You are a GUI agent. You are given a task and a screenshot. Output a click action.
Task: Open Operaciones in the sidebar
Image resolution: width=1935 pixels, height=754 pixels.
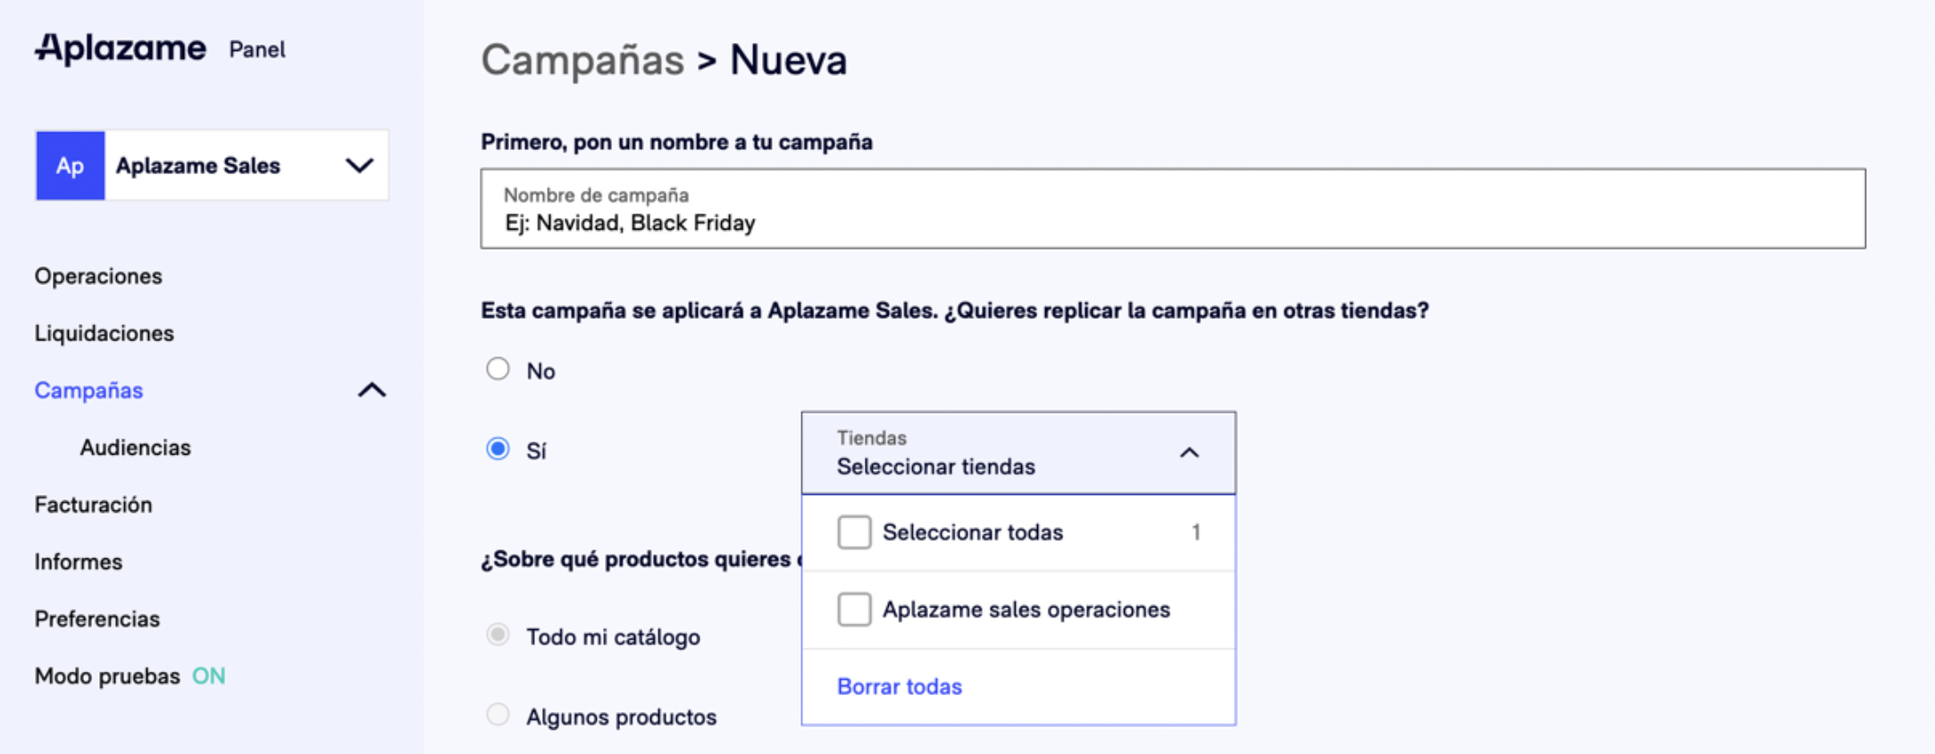click(x=98, y=276)
